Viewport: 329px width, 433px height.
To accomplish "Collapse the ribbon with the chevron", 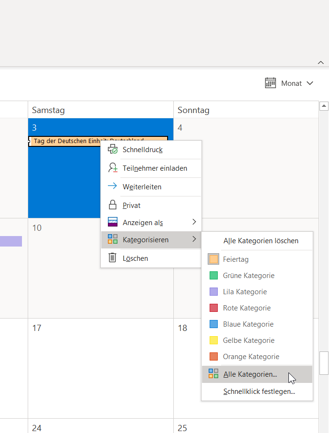I will [321, 62].
